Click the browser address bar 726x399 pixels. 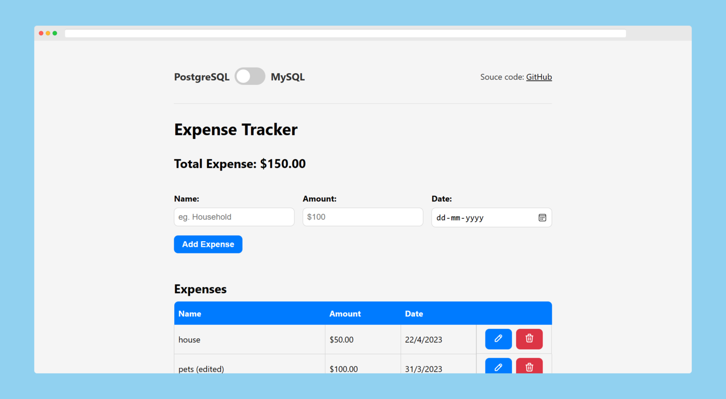(x=345, y=33)
